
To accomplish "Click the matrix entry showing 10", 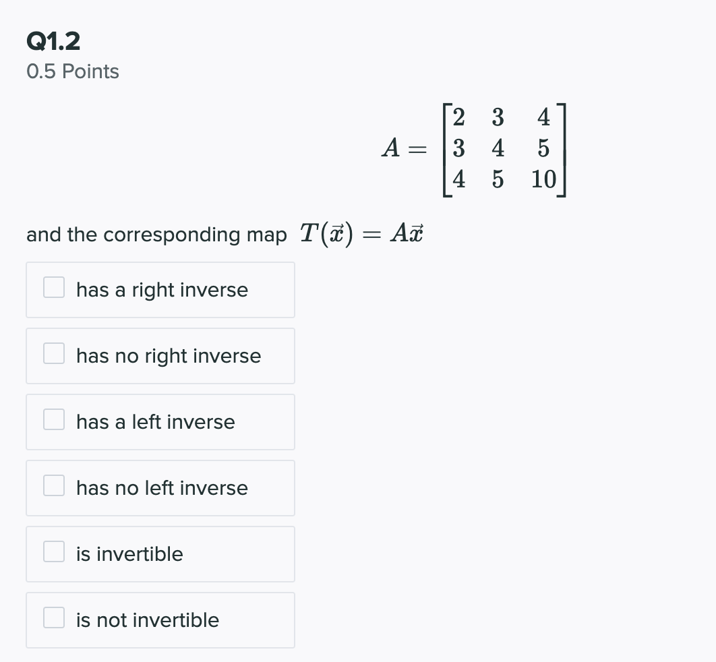I will (543, 180).
